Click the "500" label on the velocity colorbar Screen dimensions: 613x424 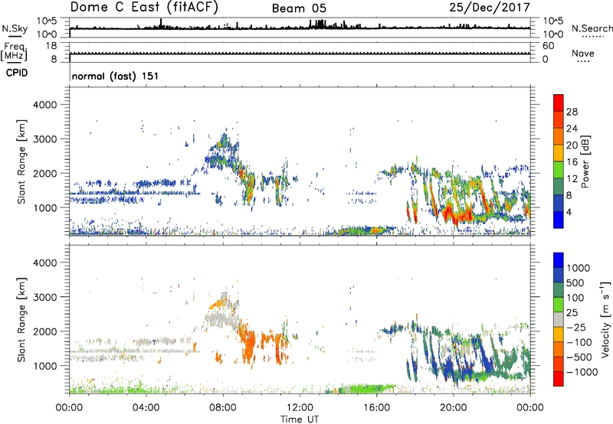(x=574, y=283)
